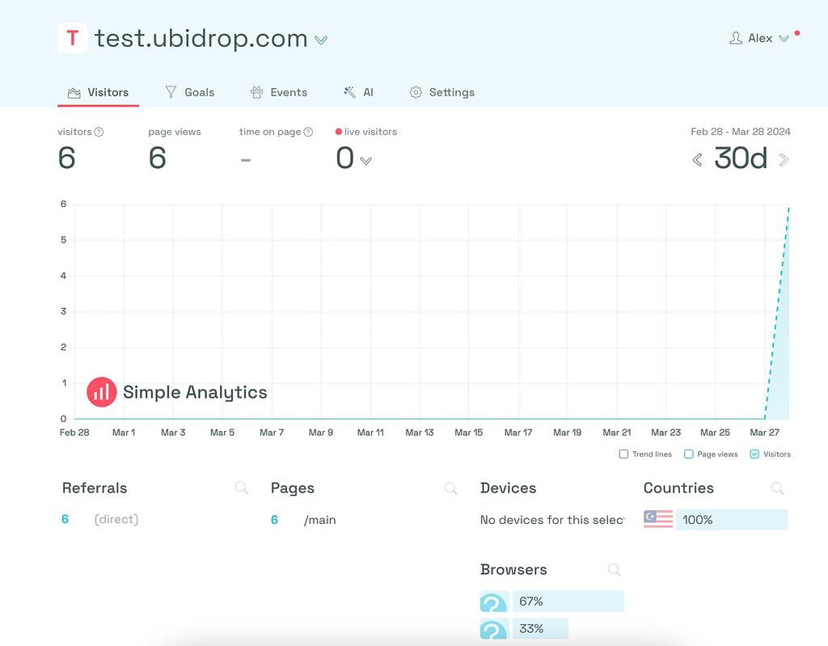Click the Feb 28 - Mar 28 2024 date text
This screenshot has width=828, height=646.
(741, 132)
